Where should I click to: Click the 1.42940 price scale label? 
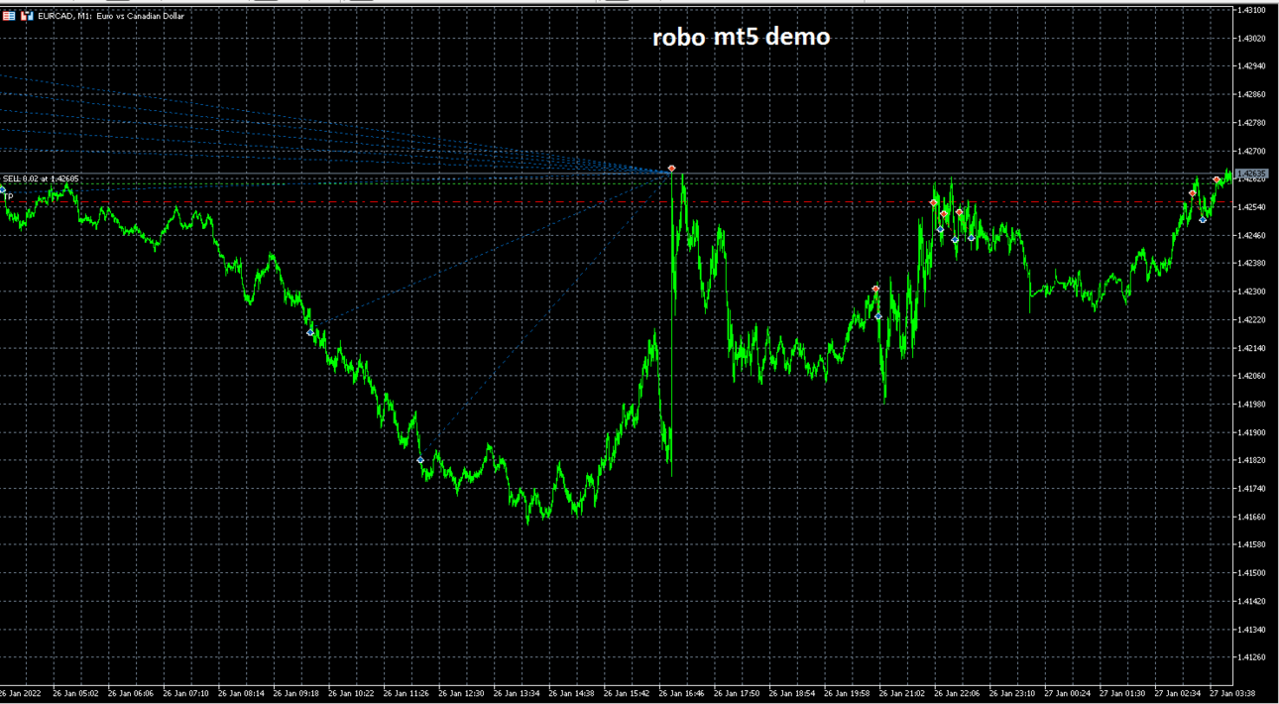click(1251, 66)
